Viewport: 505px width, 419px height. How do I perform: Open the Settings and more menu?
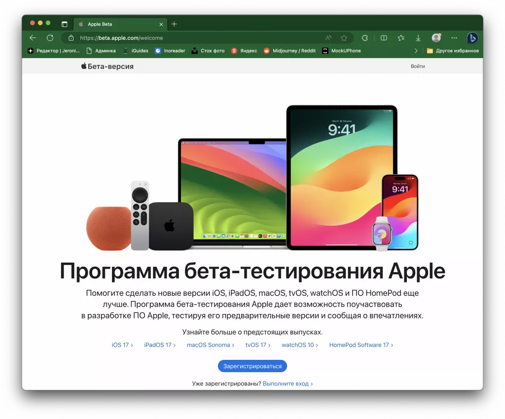(x=454, y=37)
